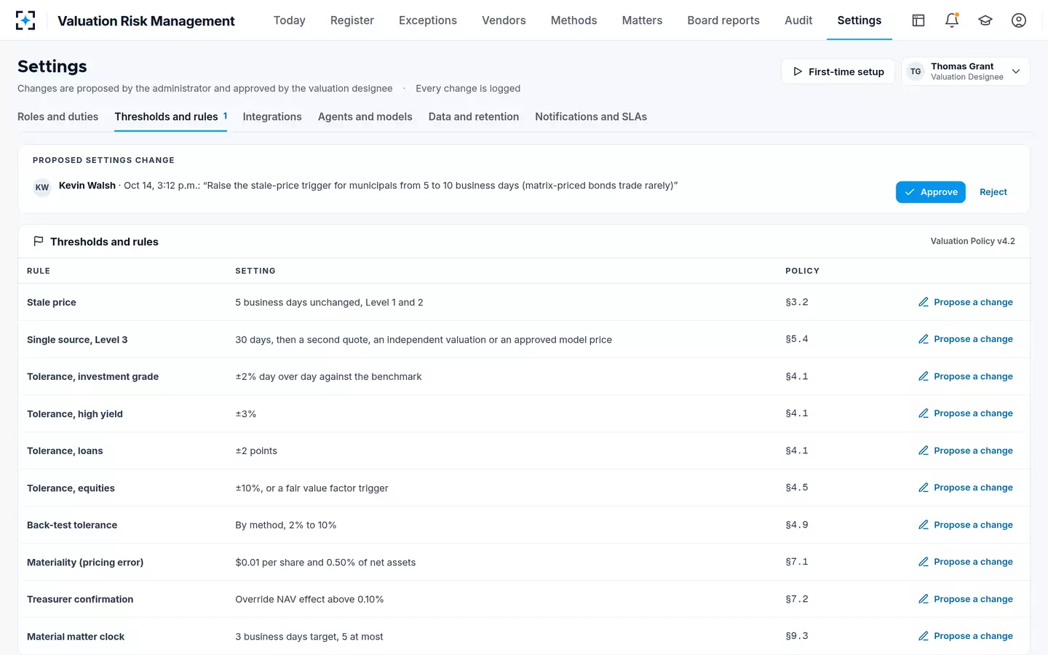Click the Valuation Policy v4.2 label
1048x655 pixels.
pos(972,241)
